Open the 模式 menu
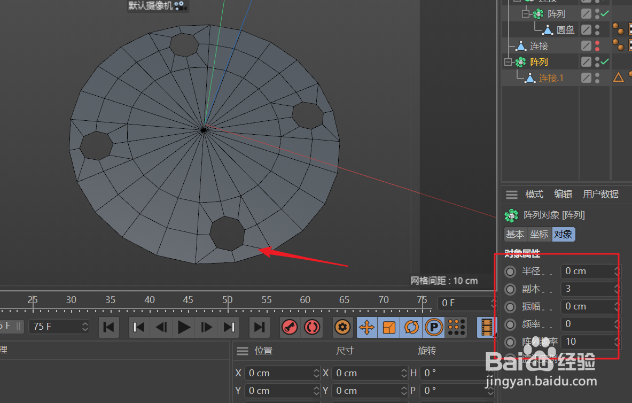This screenshot has width=632, height=403. (534, 195)
